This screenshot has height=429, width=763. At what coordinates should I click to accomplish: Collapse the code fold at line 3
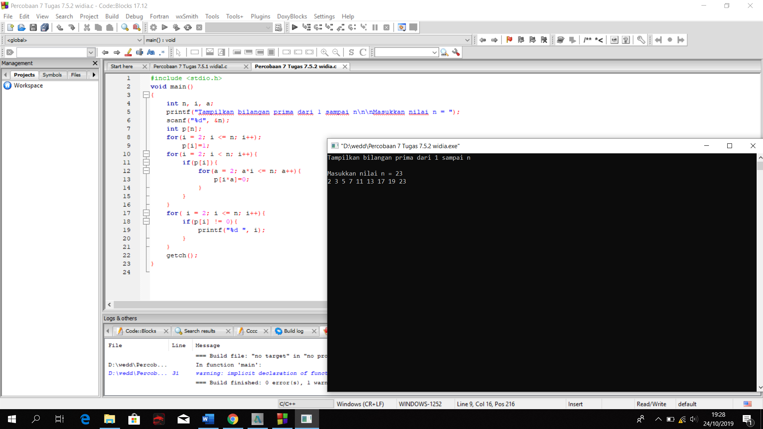(x=146, y=95)
